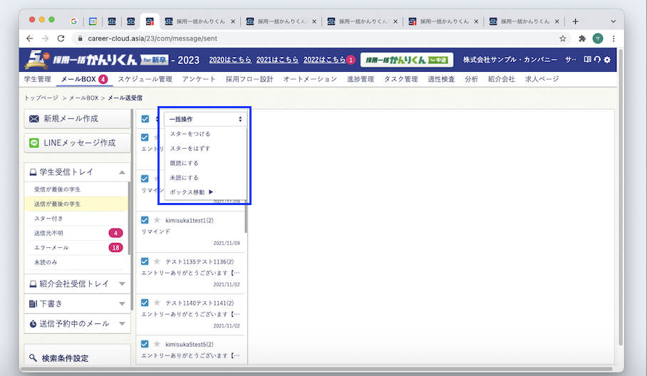Uncheck the first message, labelled エントリ
Screen dimensions: 647x376
[145, 137]
